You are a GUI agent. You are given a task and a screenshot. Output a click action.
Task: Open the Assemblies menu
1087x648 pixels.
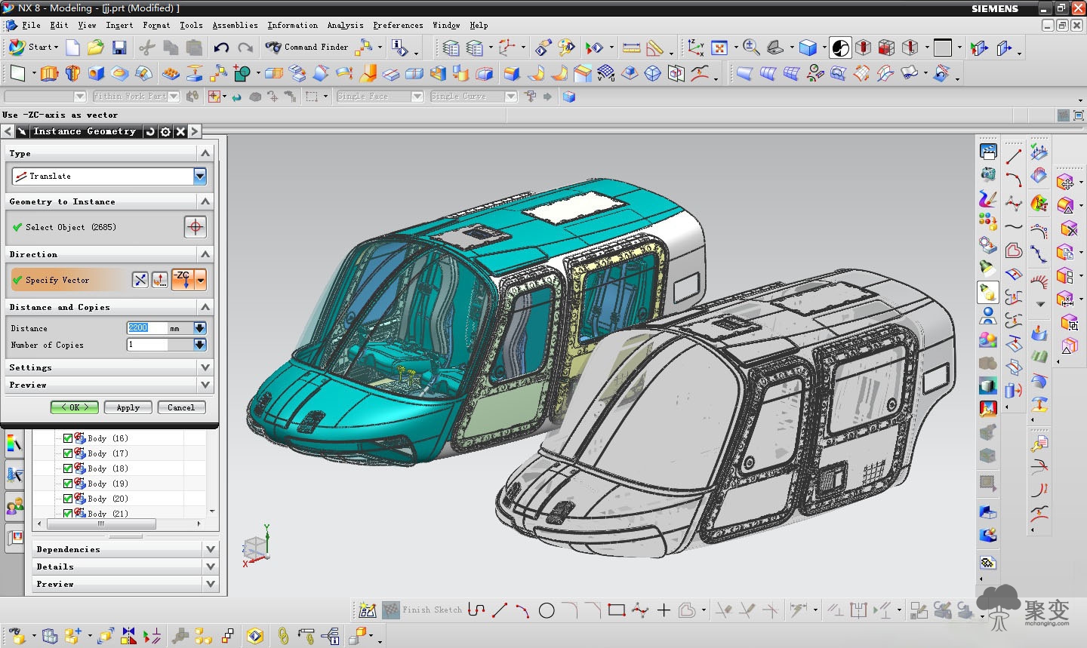pos(235,25)
